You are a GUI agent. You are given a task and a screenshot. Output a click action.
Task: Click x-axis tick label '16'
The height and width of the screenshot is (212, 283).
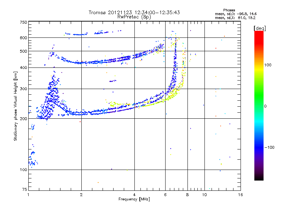tap(241, 195)
